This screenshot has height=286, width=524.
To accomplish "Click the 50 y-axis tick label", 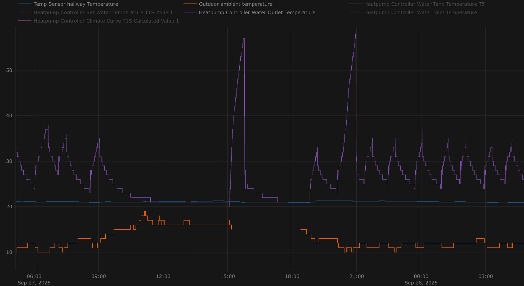I will [x=9, y=70].
